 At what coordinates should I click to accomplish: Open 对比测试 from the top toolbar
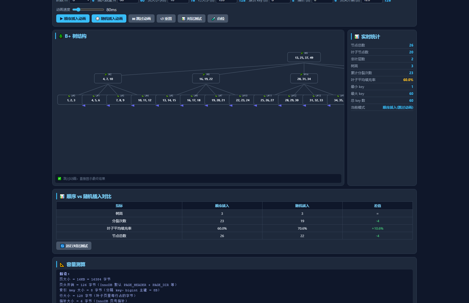coord(192,19)
